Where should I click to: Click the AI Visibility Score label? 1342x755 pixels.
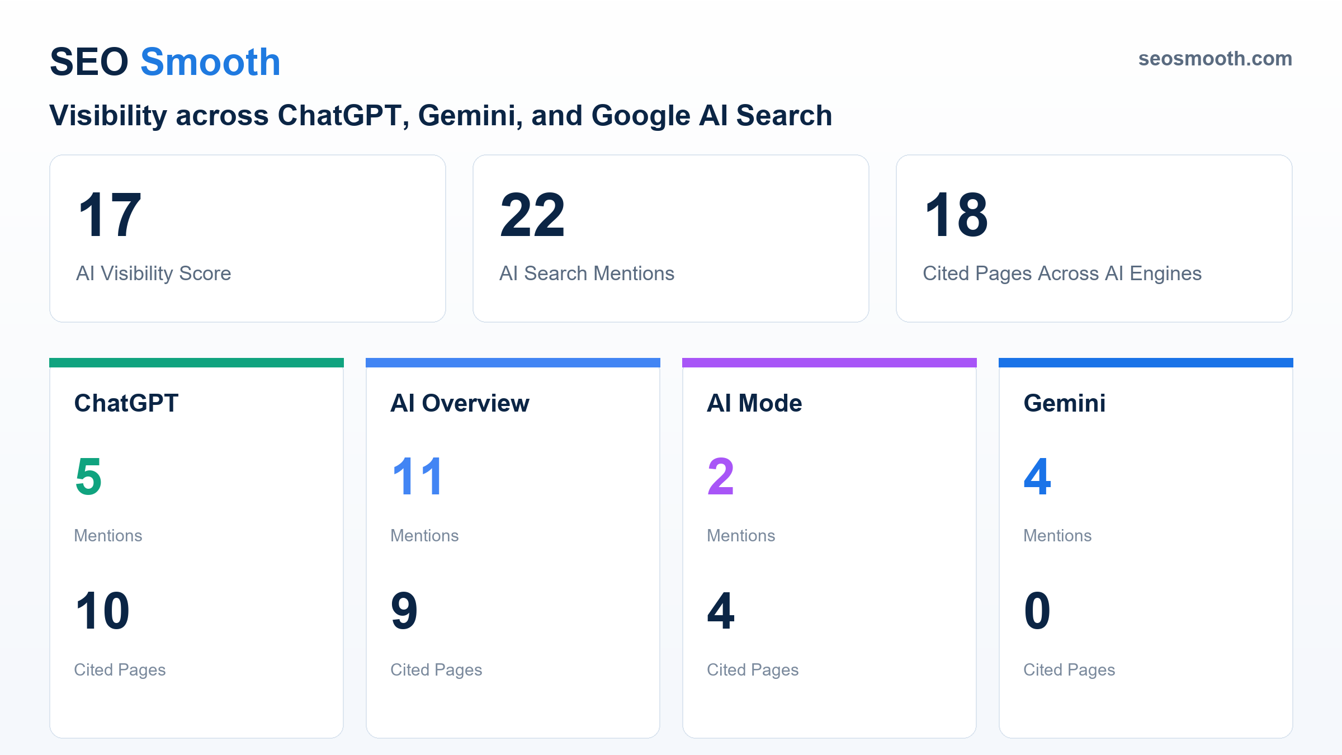coord(154,273)
